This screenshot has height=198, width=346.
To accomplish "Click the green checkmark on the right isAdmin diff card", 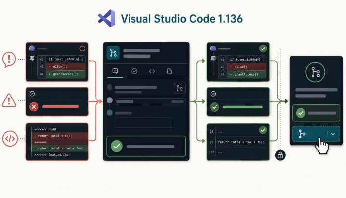I will pyautogui.click(x=263, y=49).
